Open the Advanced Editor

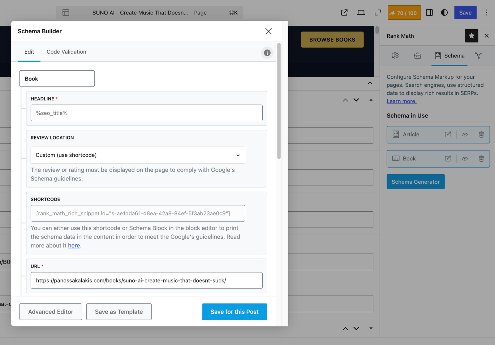[x=51, y=312]
